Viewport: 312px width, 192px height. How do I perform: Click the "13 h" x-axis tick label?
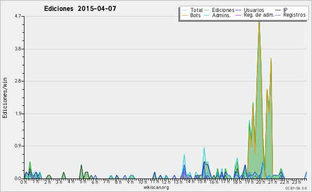pyautogui.click(x=177, y=182)
